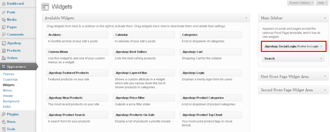
Task: Click the Pages icon in sidebar
Action: pyautogui.click(x=4, y=27)
